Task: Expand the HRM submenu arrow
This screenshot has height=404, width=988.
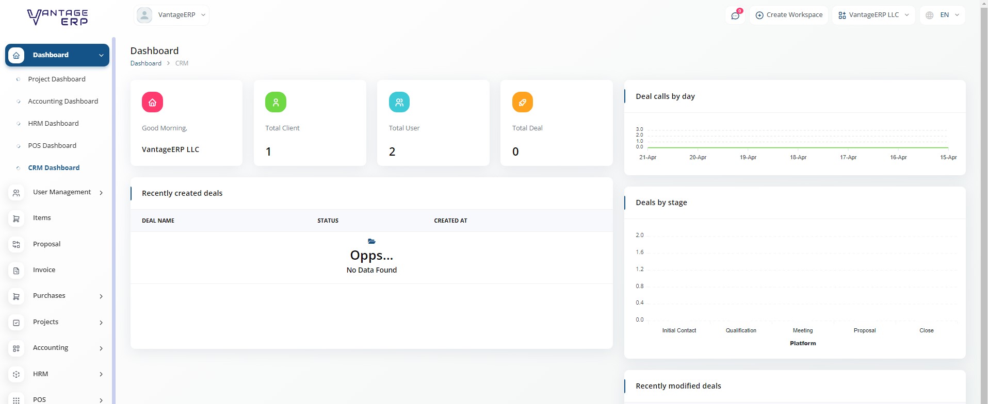Action: [x=101, y=375]
